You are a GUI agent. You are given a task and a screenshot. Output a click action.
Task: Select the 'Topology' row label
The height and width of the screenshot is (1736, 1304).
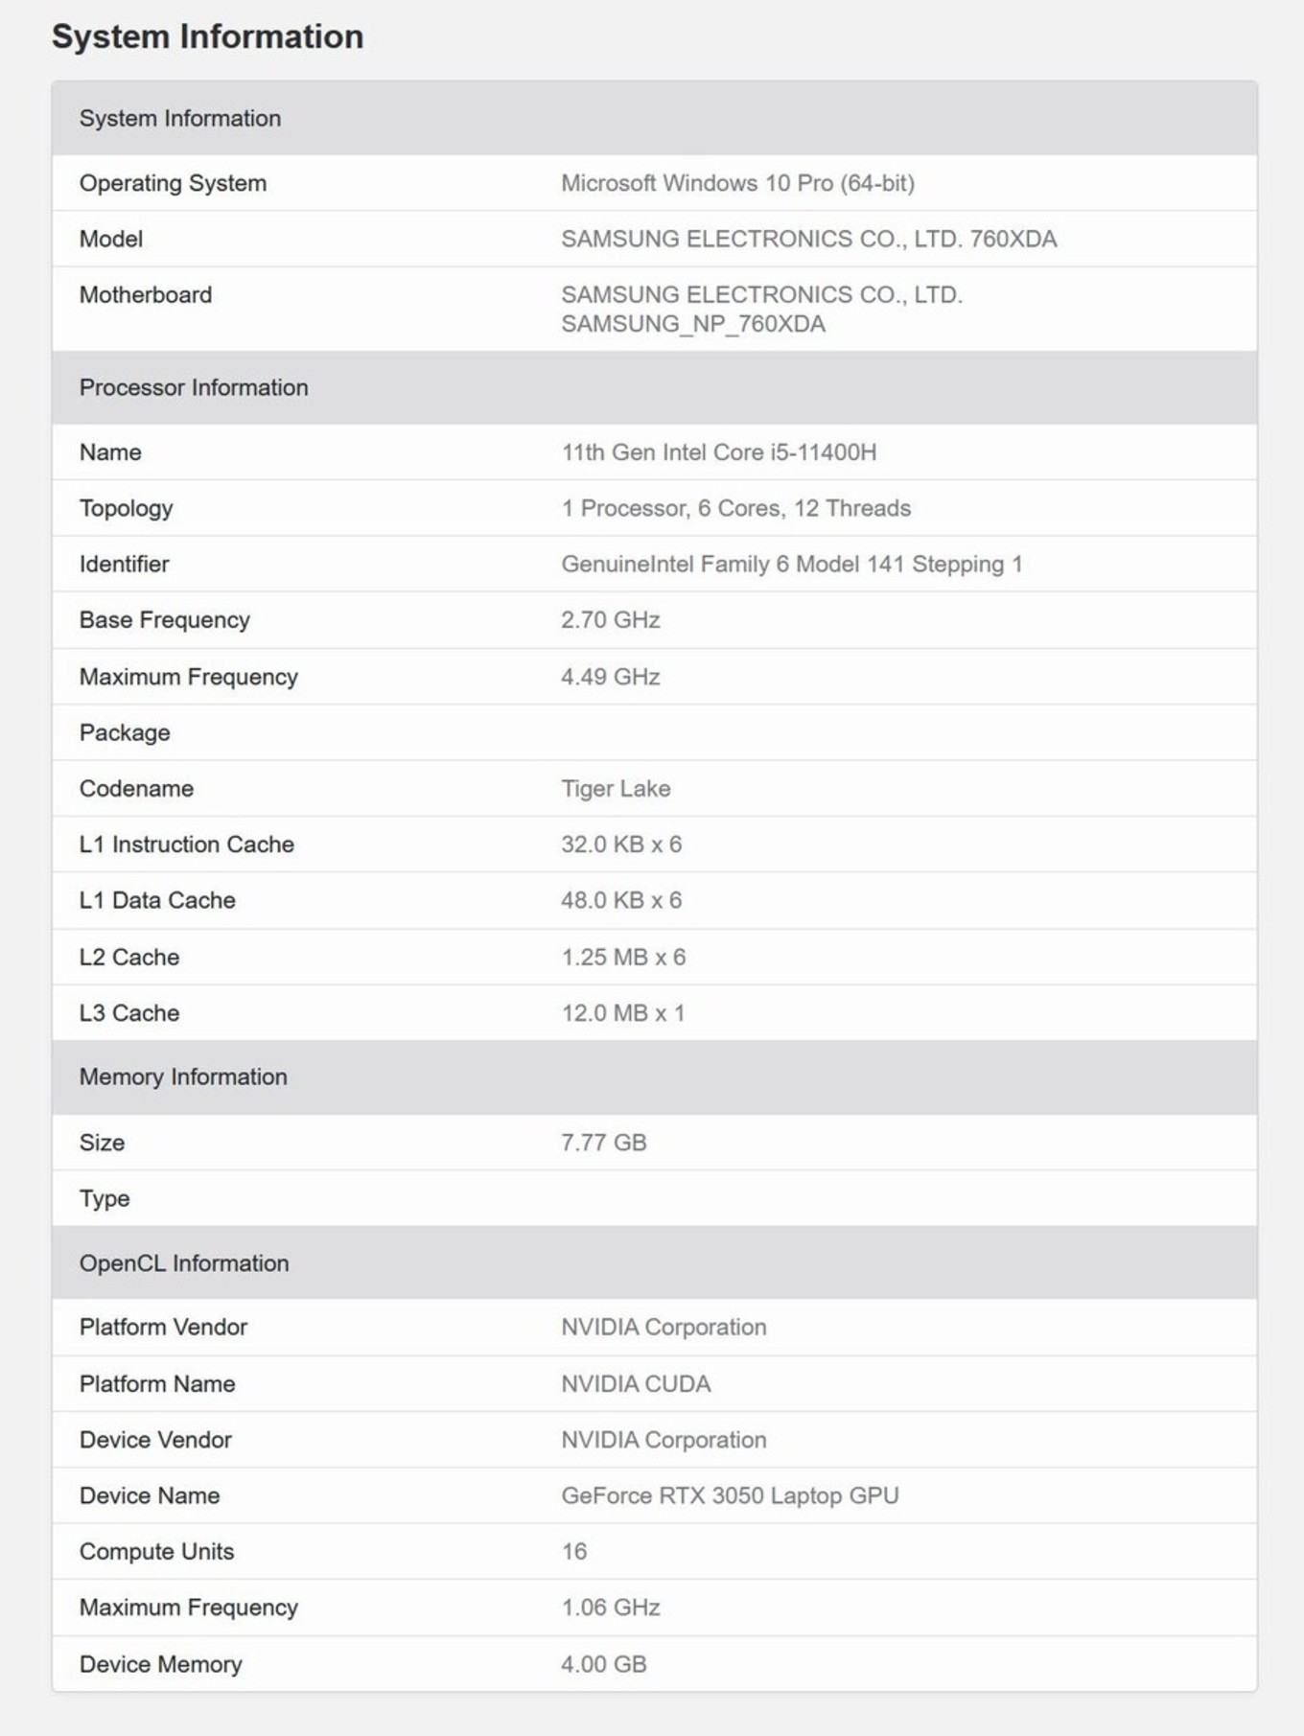(x=126, y=508)
